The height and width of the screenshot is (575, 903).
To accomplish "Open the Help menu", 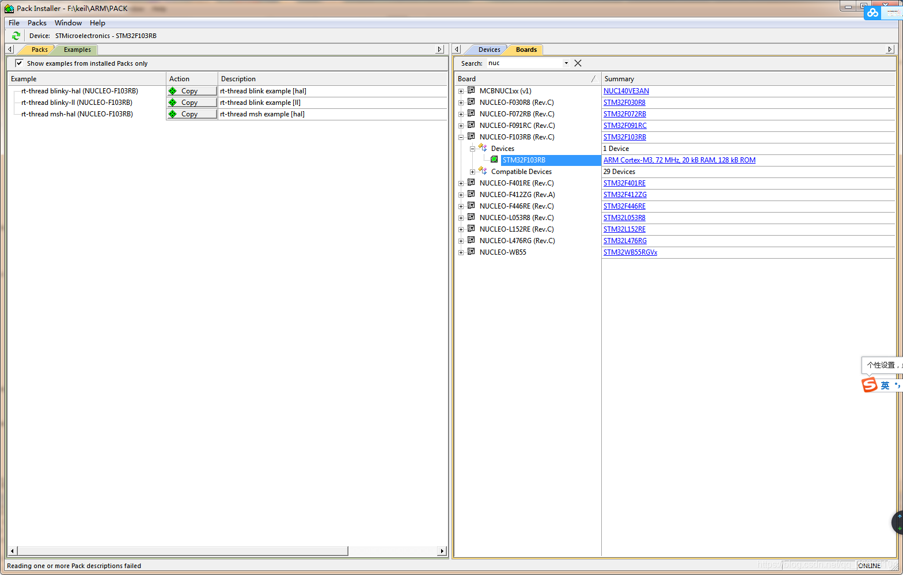I will [x=97, y=23].
